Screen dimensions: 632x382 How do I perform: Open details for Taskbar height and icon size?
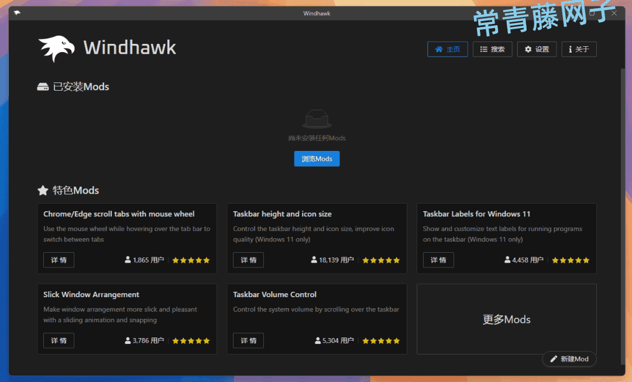248,260
